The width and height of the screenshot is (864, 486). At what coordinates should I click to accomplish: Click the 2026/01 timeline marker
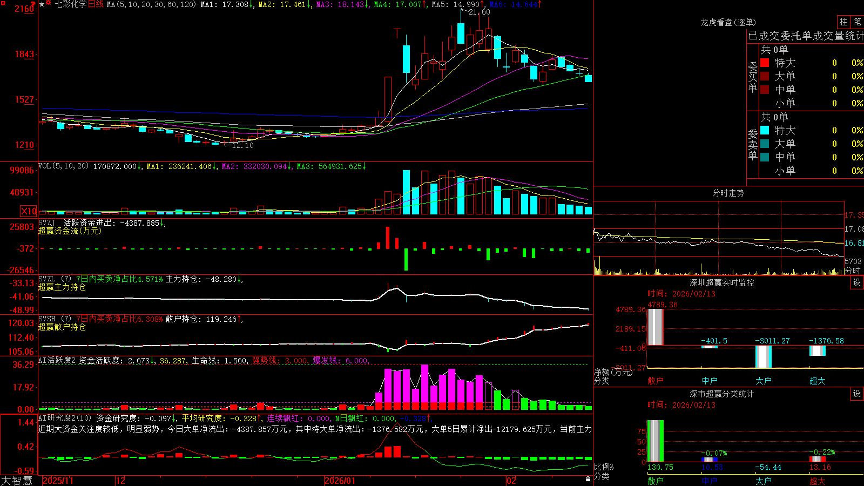pyautogui.click(x=340, y=481)
